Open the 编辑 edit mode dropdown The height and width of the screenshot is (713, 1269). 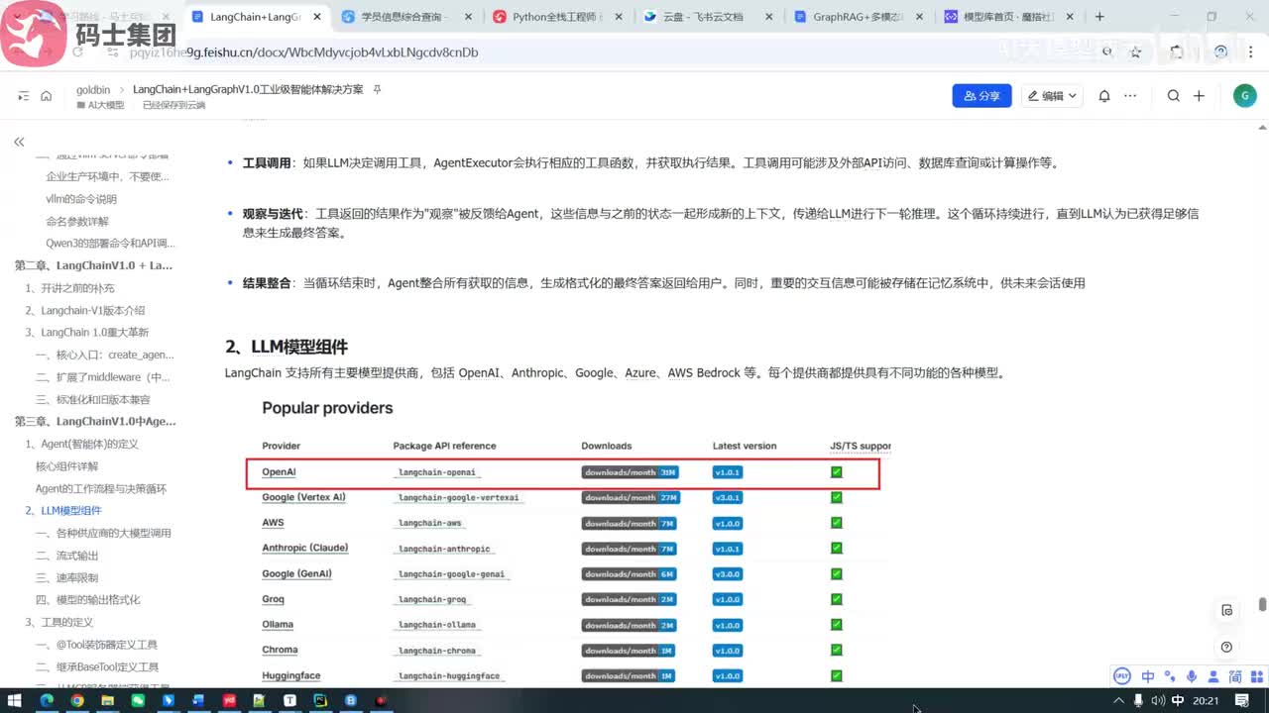[1054, 96]
